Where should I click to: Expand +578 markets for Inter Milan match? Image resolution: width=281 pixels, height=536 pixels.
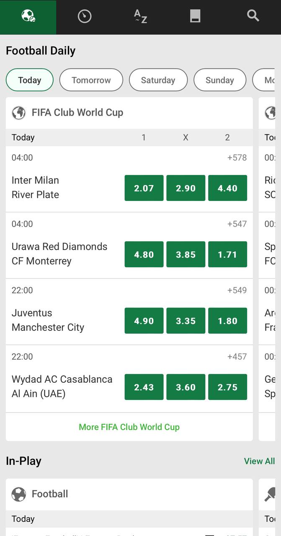pos(237,158)
